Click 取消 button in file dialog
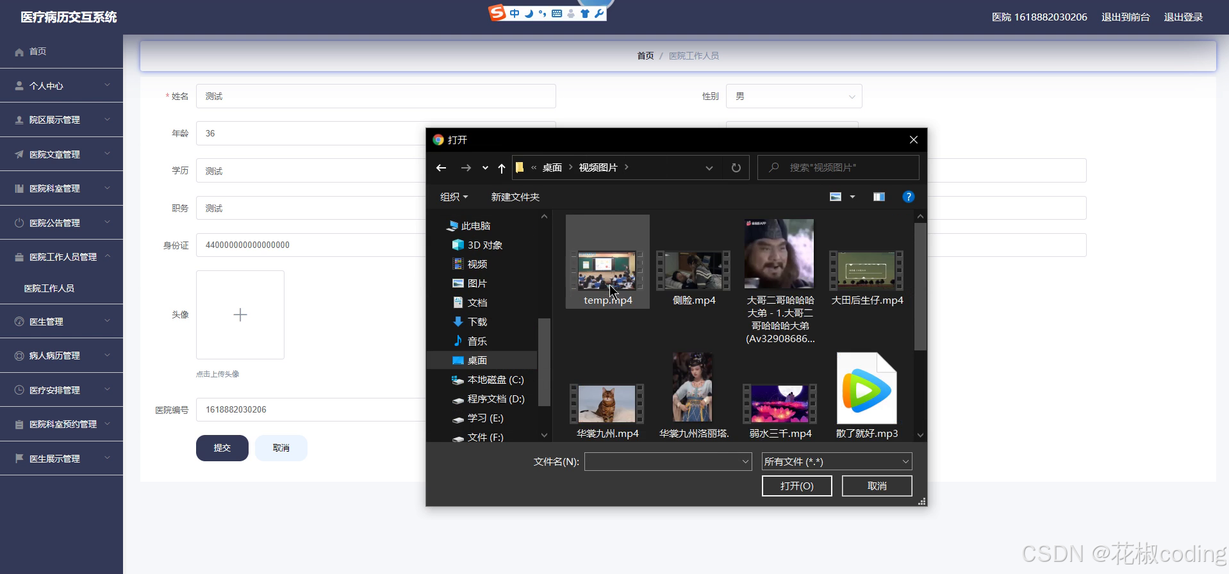The height and width of the screenshot is (574, 1229). [877, 486]
